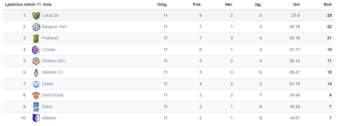Click the Sokol club crest
The image size is (337, 126).
coord(36,107)
